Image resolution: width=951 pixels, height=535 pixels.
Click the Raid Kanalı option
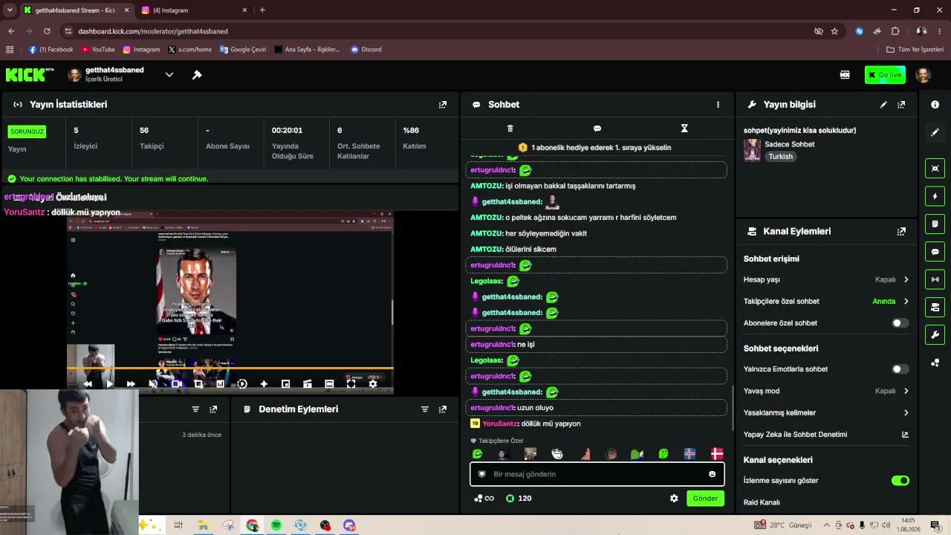click(x=762, y=502)
